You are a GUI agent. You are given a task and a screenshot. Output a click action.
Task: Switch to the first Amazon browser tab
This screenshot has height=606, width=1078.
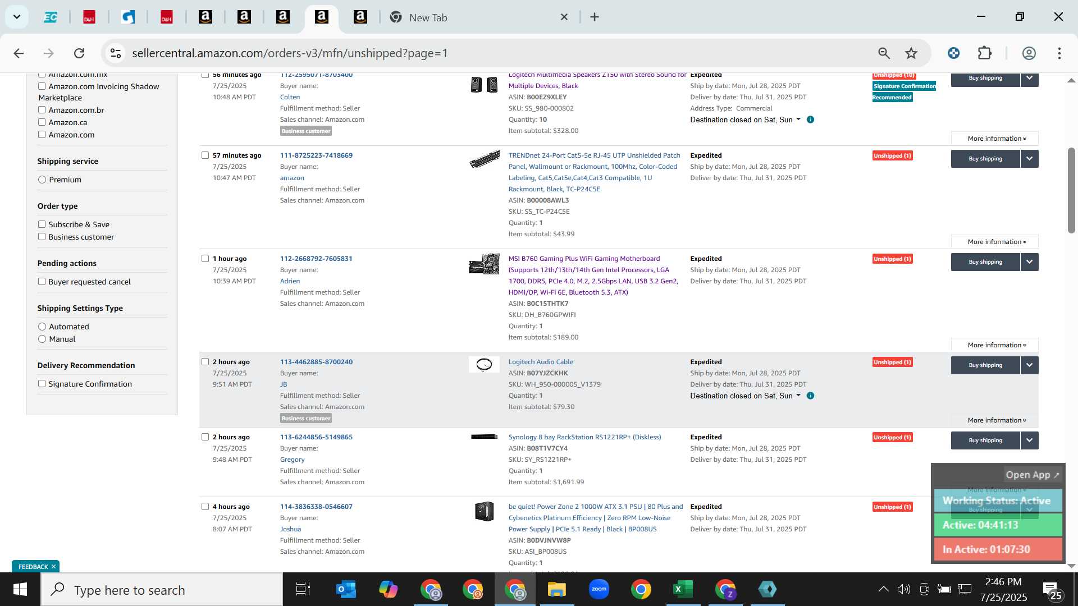(x=205, y=17)
